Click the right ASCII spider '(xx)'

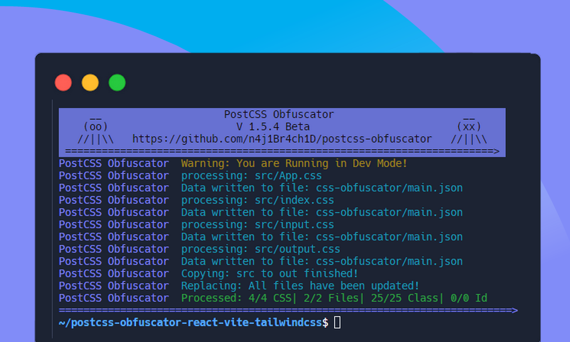469,127
